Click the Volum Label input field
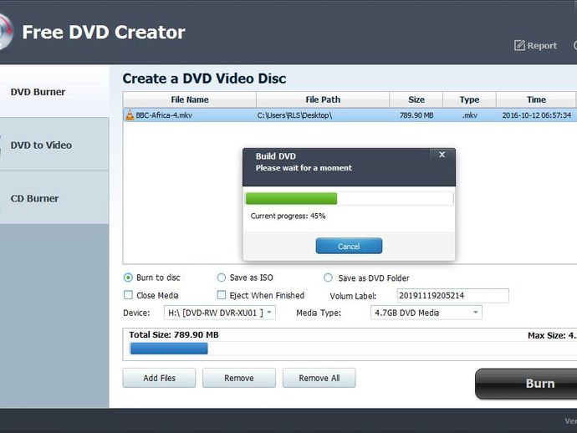 (x=453, y=295)
